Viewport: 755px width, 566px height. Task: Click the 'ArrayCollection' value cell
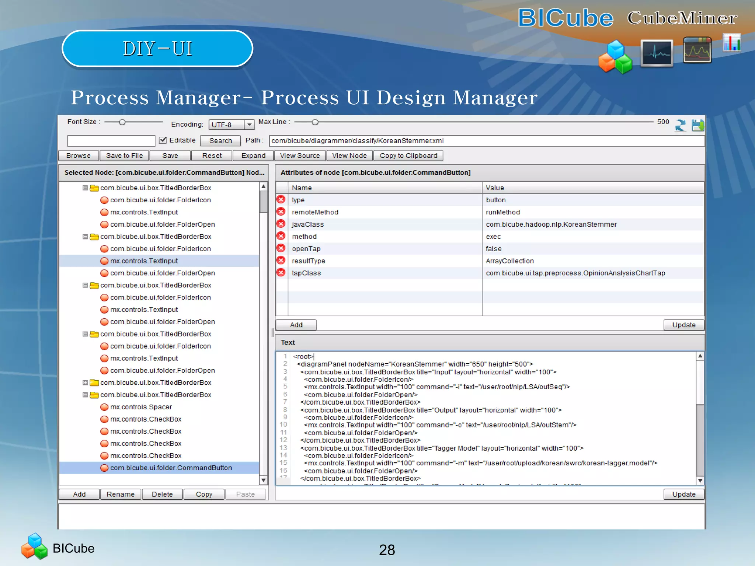tap(593, 261)
